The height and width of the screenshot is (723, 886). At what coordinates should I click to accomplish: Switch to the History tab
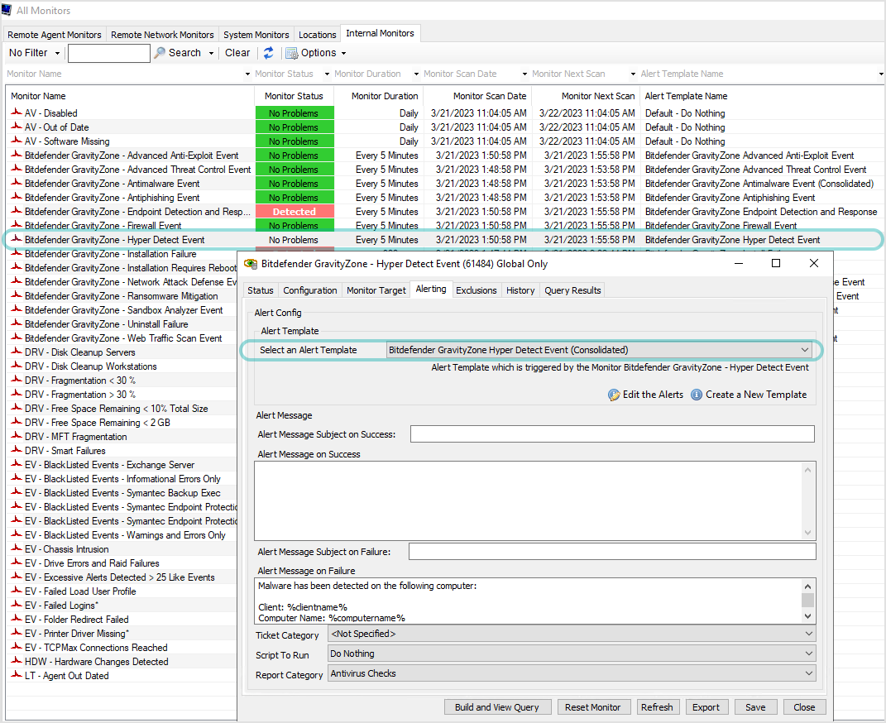pos(520,290)
